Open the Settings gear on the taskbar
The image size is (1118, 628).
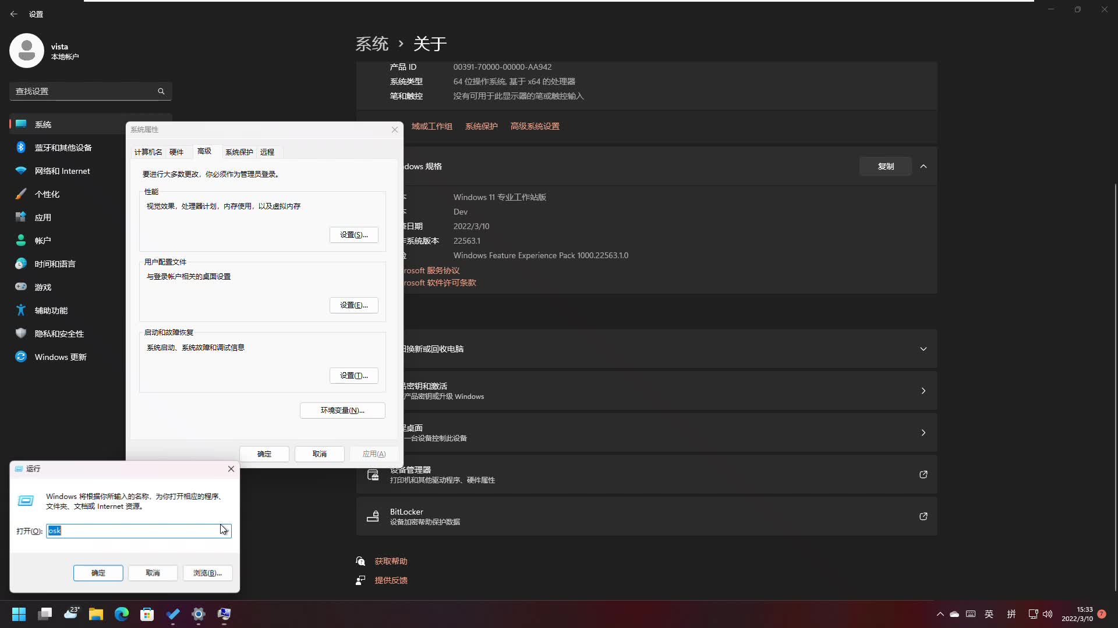tap(199, 614)
